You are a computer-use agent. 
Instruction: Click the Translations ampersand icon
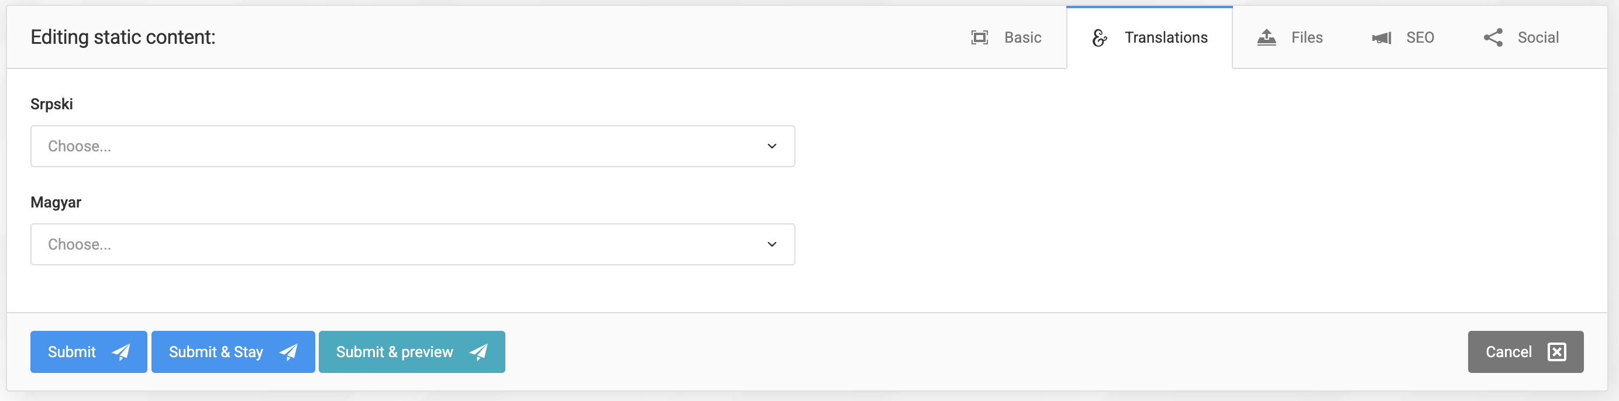click(x=1099, y=38)
